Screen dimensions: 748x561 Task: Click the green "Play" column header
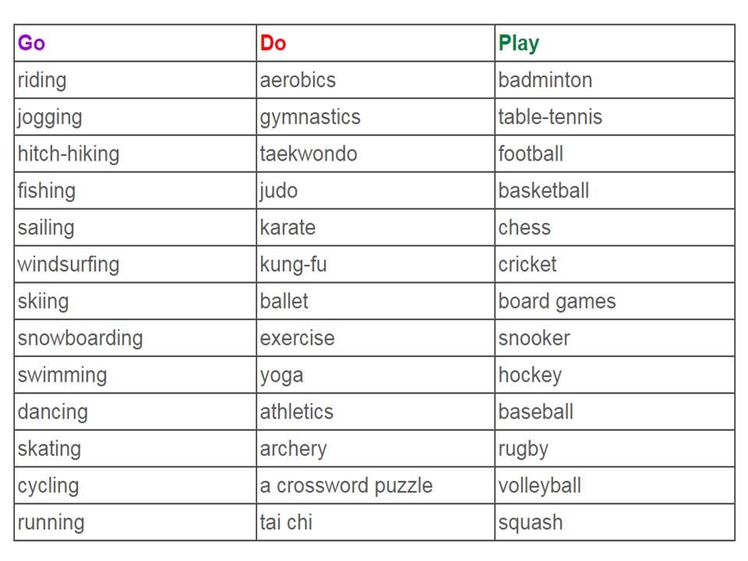coord(518,43)
